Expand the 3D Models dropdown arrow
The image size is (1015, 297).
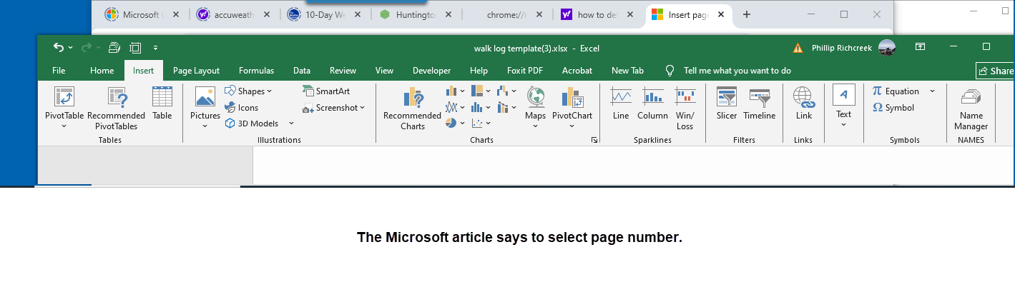(x=291, y=124)
